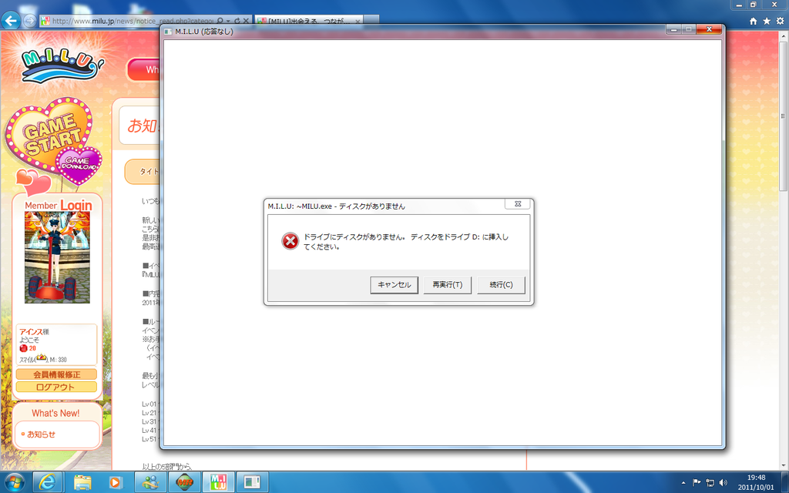Image resolution: width=789 pixels, height=493 pixels.
Task: Click the 再実行(T) retry button
Action: click(448, 285)
